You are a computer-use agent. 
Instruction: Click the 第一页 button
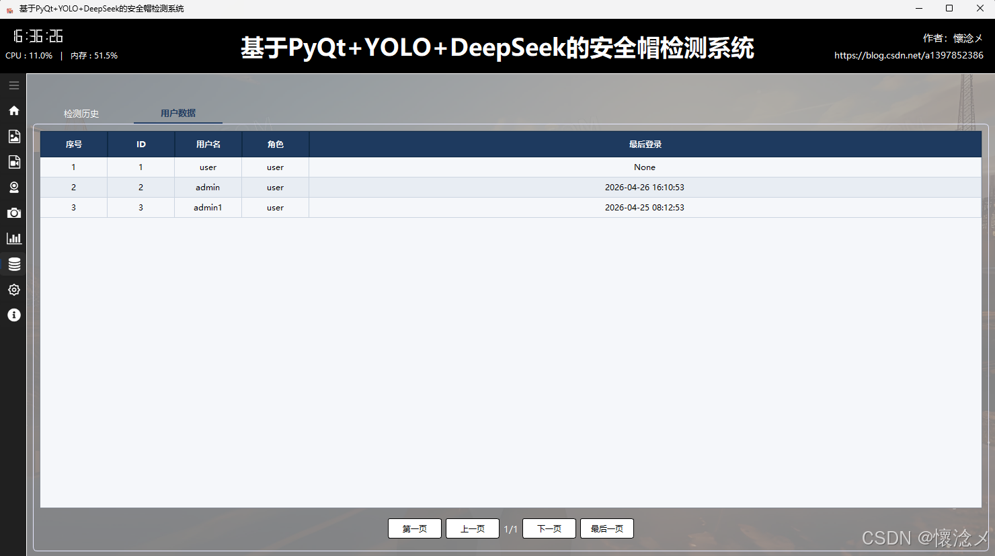pos(415,528)
